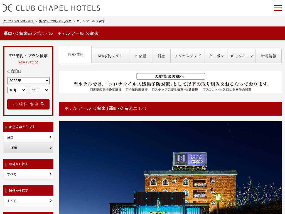285x214 pixels.
Task: Open the 料金 tab
Action: 161,56
